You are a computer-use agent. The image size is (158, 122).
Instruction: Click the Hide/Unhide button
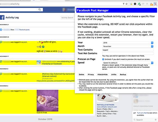coord(103,74)
